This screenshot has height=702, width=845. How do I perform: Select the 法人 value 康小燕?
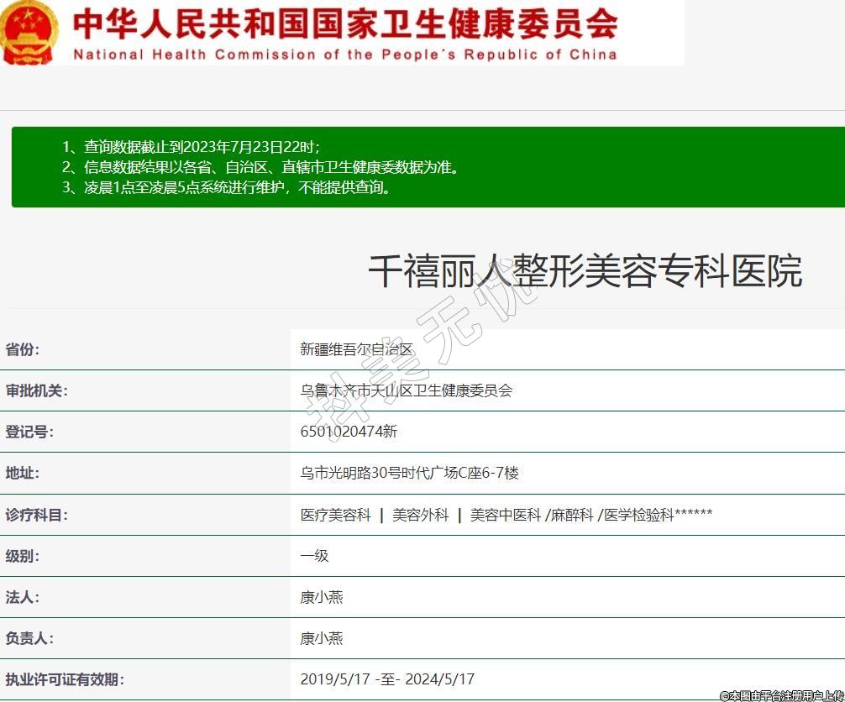coord(322,597)
